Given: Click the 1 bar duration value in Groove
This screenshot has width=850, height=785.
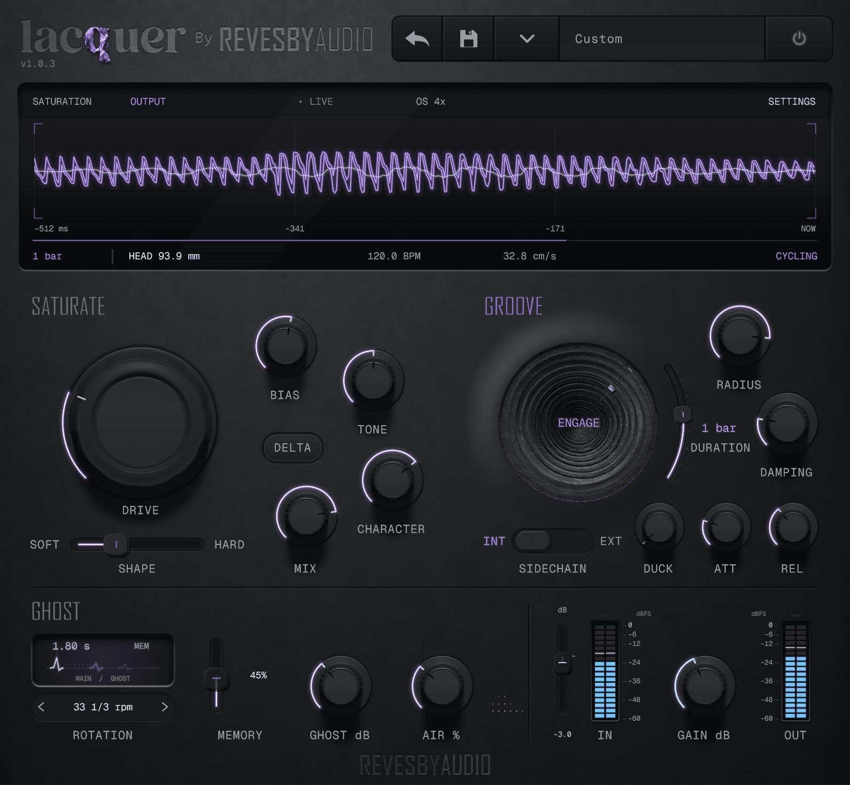Looking at the screenshot, I should pos(718,428).
